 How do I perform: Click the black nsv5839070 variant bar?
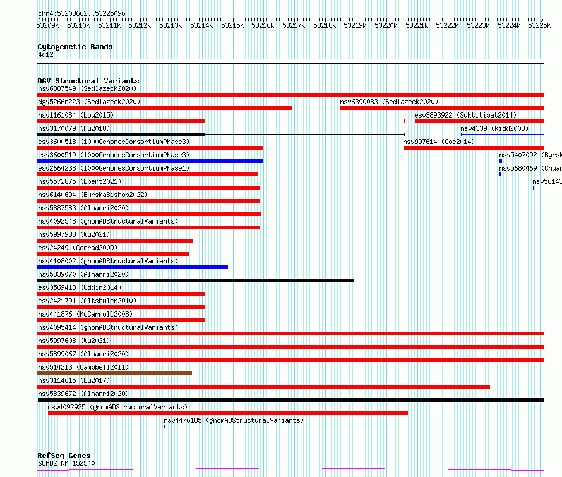[x=195, y=281]
